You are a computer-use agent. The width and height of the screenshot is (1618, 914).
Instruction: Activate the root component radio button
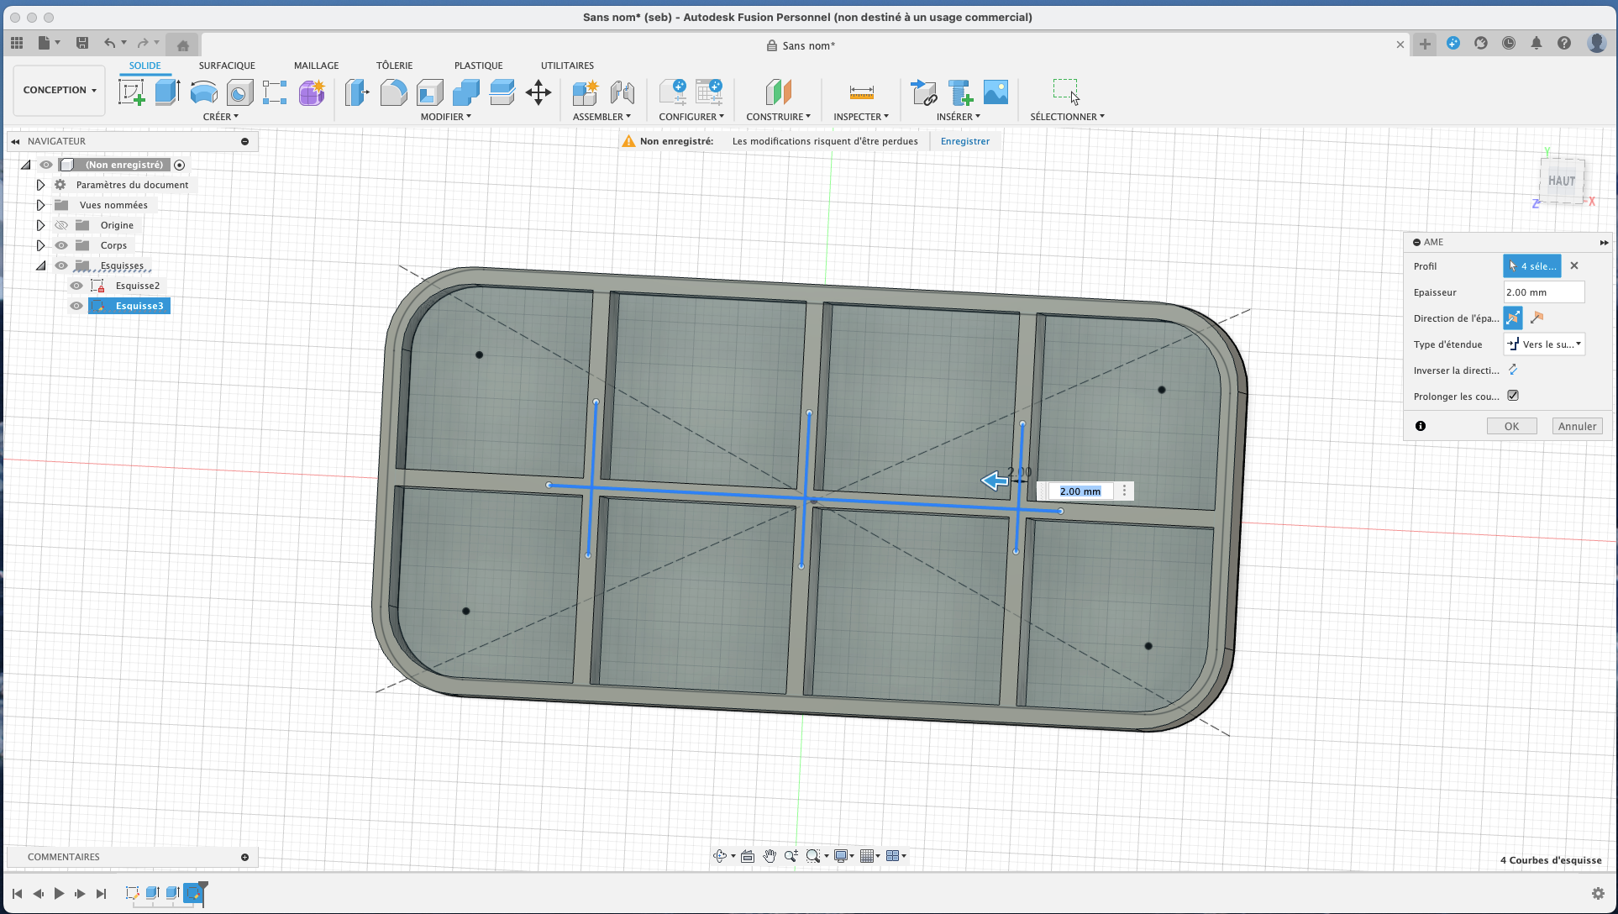coord(179,165)
